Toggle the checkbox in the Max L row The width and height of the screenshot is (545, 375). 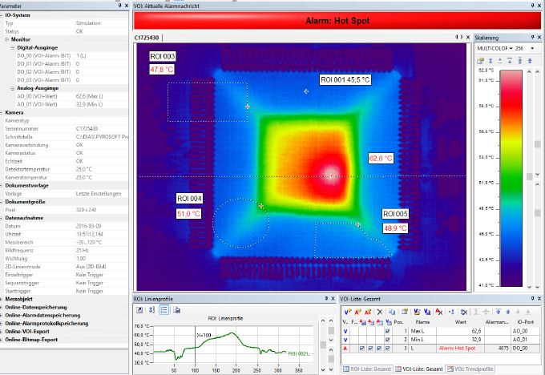[x=388, y=331]
